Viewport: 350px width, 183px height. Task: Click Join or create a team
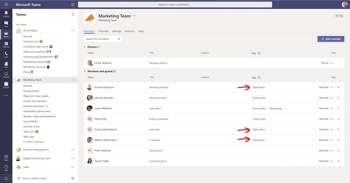tap(34, 178)
